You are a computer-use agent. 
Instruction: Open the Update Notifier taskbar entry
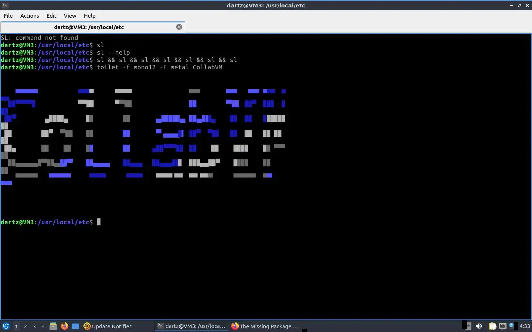click(x=108, y=326)
